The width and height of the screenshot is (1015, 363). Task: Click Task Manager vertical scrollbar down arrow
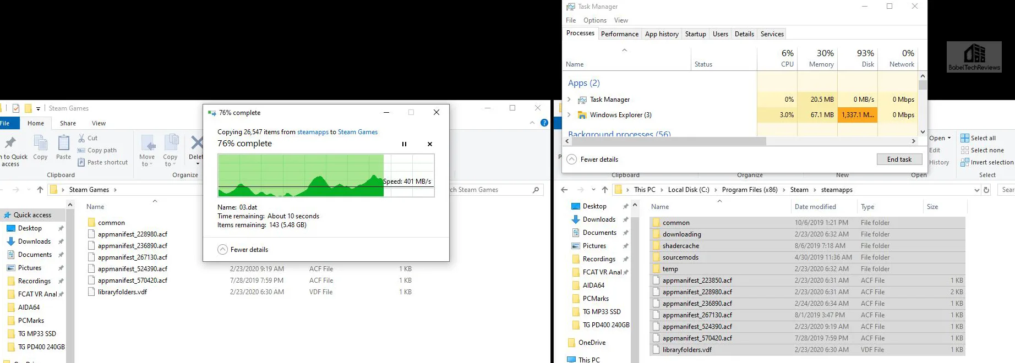pyautogui.click(x=923, y=132)
